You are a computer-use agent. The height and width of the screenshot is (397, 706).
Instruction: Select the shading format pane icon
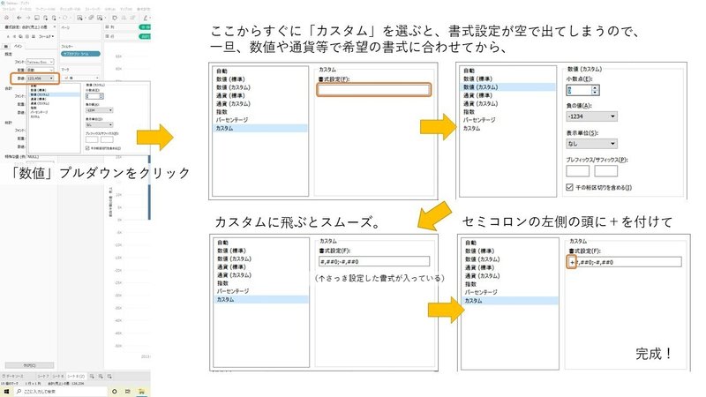point(20,36)
